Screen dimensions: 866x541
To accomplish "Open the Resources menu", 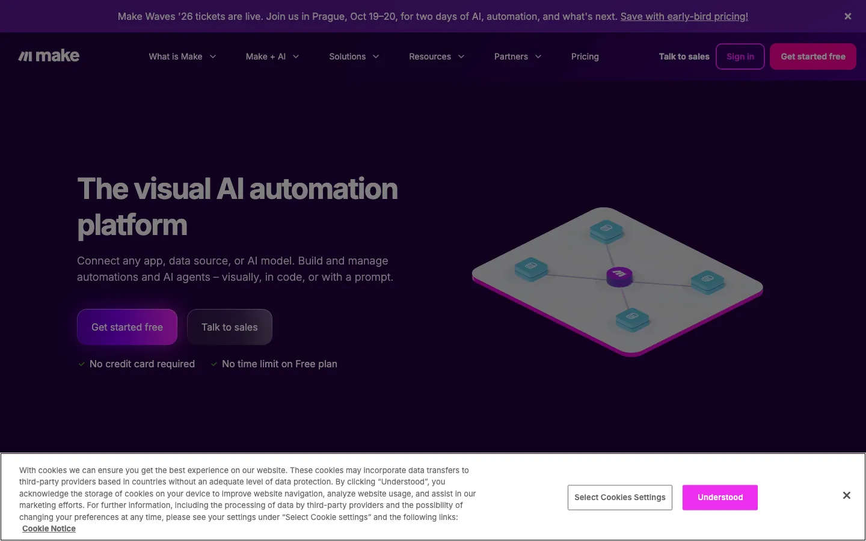I will pyautogui.click(x=437, y=57).
